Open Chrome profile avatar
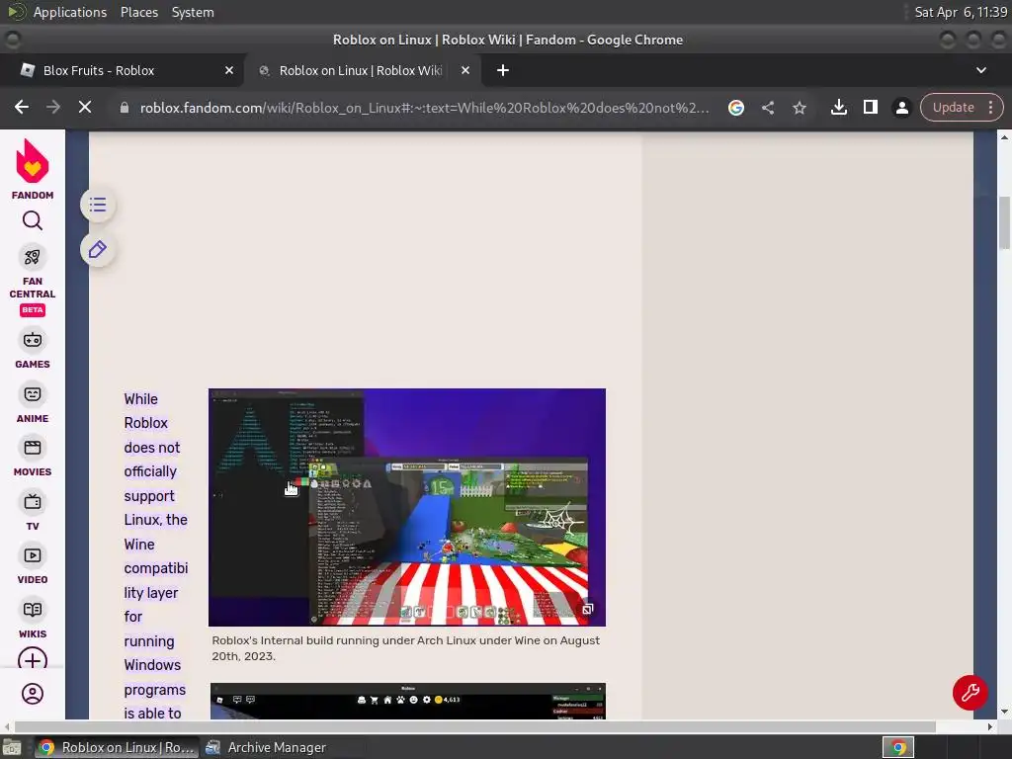1012x759 pixels. click(901, 108)
